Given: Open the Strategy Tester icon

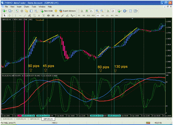Looking at the screenshot, I should (x=36, y=11).
